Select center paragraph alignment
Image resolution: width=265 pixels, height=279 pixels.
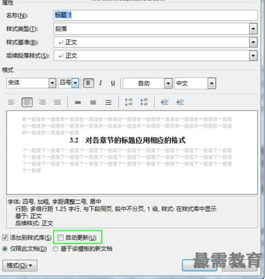(x=27, y=102)
